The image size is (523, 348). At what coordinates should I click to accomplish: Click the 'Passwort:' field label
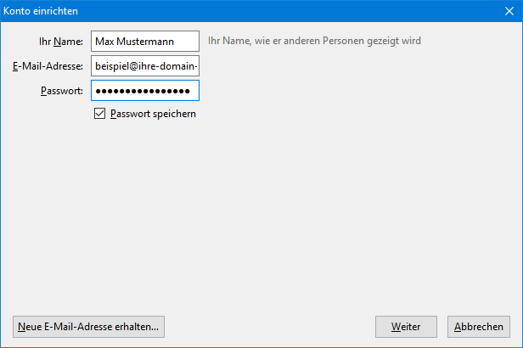61,91
